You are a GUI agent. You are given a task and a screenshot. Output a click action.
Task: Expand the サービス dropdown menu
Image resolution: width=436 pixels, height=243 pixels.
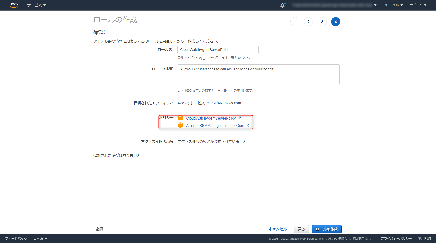point(36,5)
